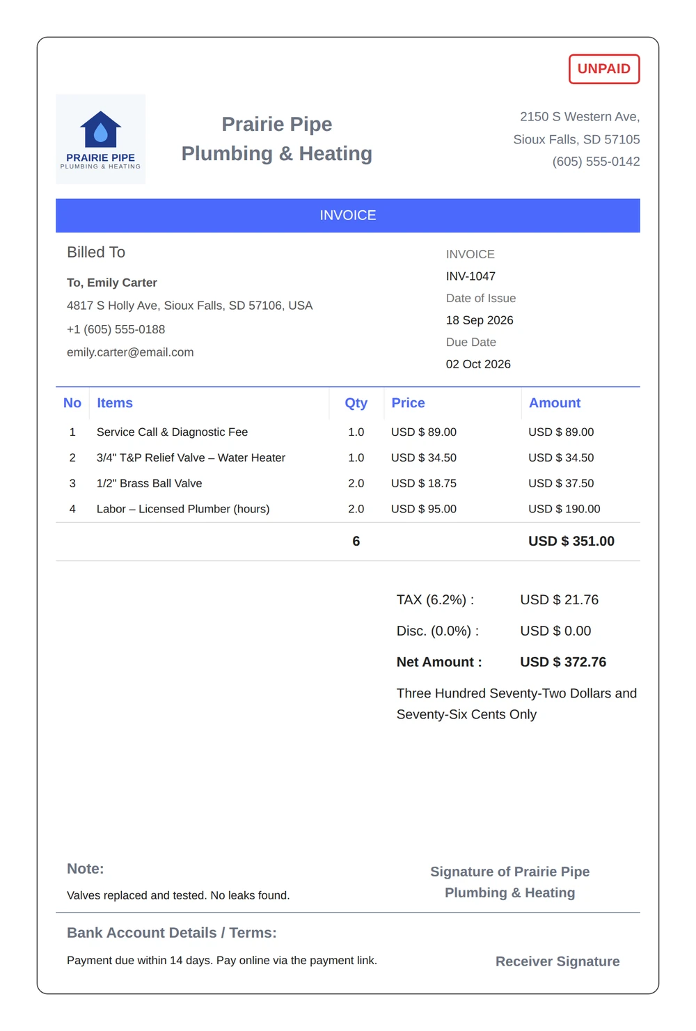
Task: Click email emily.carter@email.com
Action: coord(130,352)
